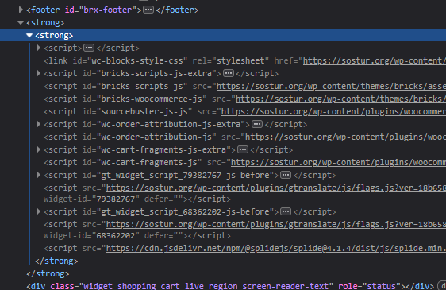The image size is (446, 290).
Task: Click id "bricks-woocommerce-js" attribute value
Action: (x=152, y=99)
